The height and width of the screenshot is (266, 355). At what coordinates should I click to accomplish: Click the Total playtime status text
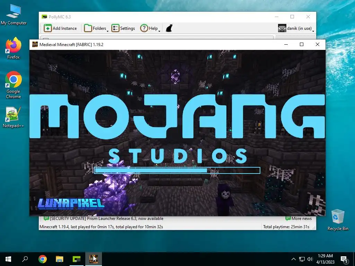[x=286, y=227]
